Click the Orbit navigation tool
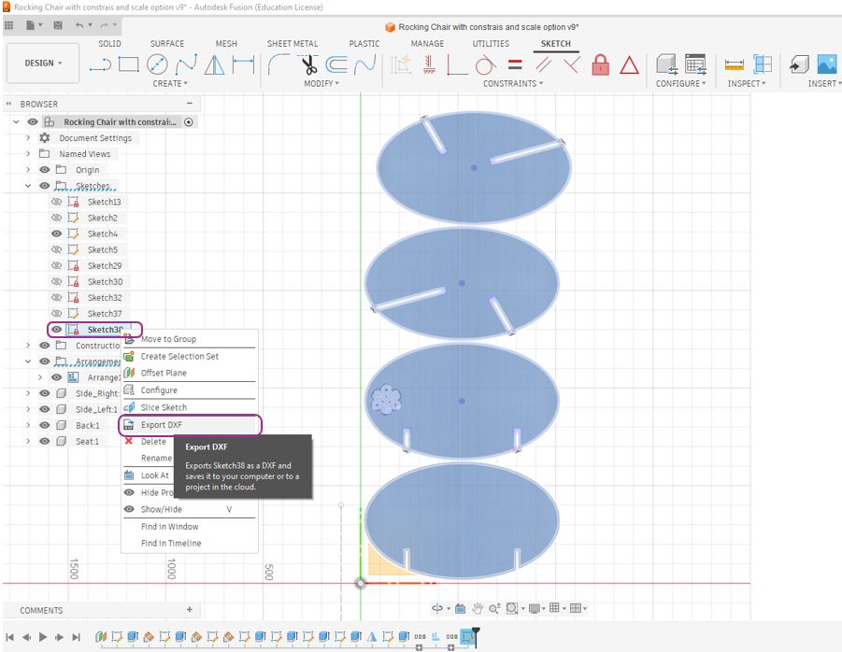This screenshot has width=842, height=652. pos(437,608)
